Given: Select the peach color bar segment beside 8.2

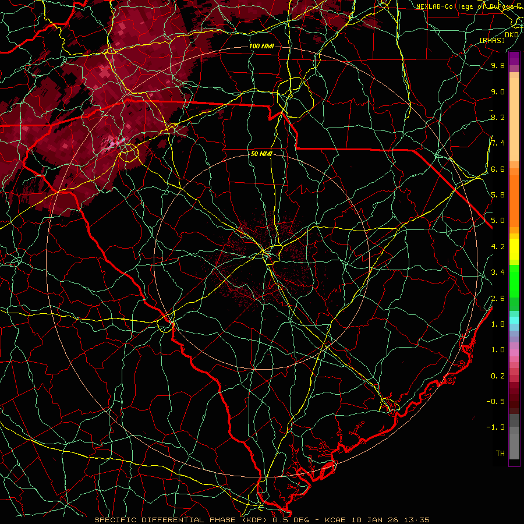Looking at the screenshot, I should (514, 119).
